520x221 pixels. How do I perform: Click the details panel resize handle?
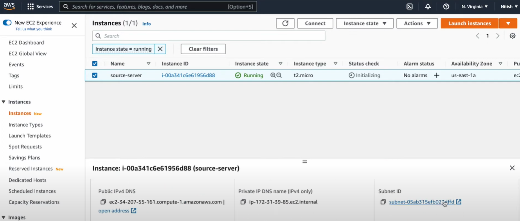pos(304,162)
